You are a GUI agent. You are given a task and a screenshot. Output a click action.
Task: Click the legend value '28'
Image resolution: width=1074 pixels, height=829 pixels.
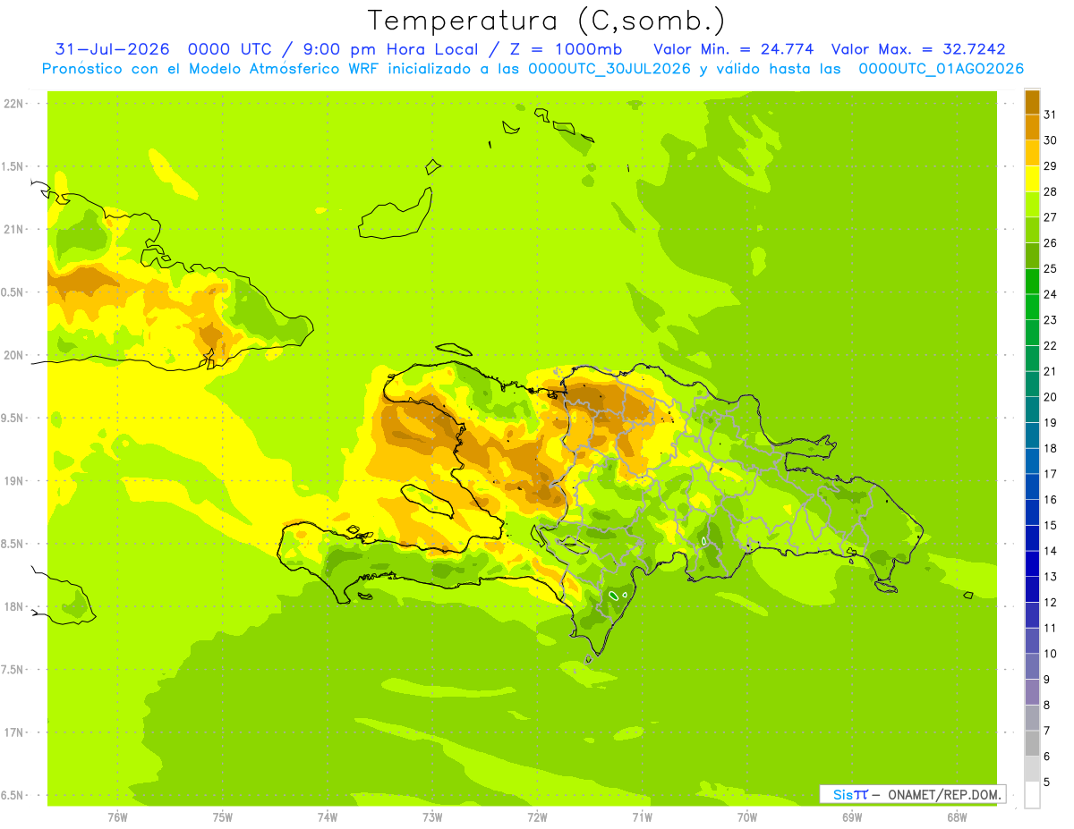coord(1051,191)
